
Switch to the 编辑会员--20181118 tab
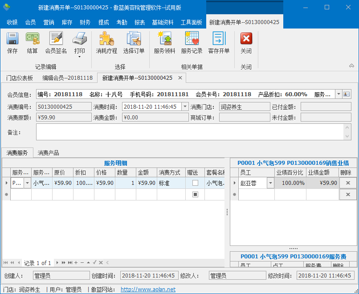point(68,78)
